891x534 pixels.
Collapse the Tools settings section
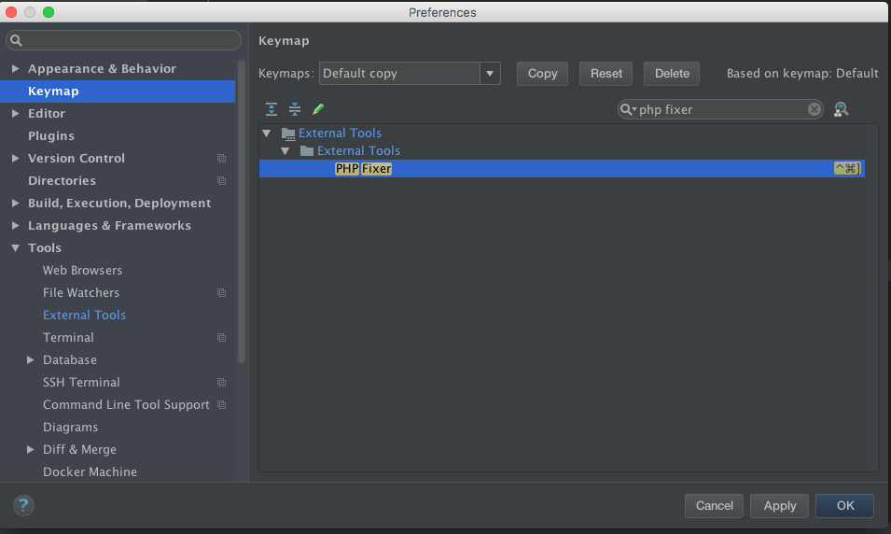click(x=16, y=248)
